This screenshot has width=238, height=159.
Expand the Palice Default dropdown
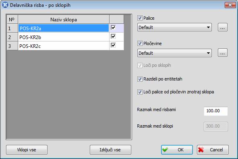coord(174,27)
